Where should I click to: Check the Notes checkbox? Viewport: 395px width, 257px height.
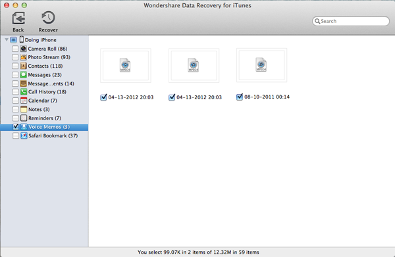click(15, 109)
